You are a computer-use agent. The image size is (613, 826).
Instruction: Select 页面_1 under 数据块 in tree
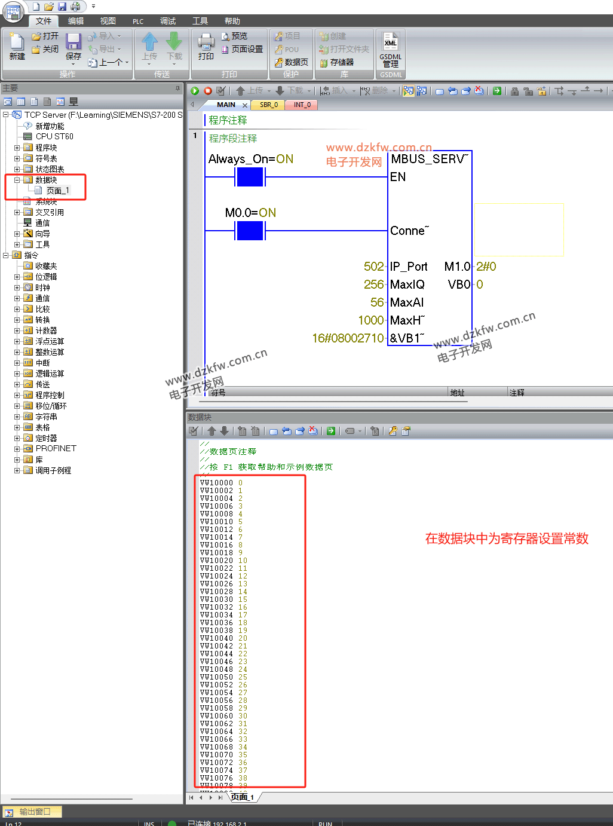[x=57, y=191]
